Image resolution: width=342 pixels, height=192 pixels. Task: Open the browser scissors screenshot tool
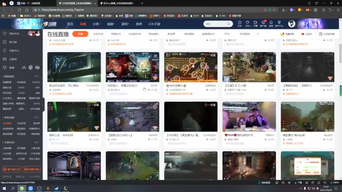point(283,10)
